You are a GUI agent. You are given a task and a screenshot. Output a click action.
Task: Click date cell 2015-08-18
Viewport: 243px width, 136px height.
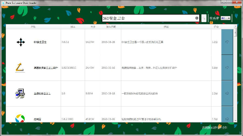[108, 94]
